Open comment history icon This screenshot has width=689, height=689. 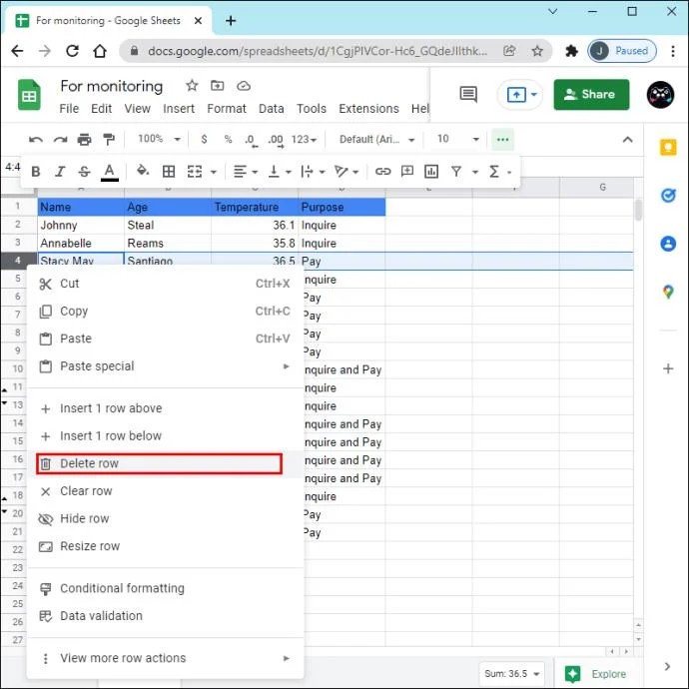pos(468,94)
